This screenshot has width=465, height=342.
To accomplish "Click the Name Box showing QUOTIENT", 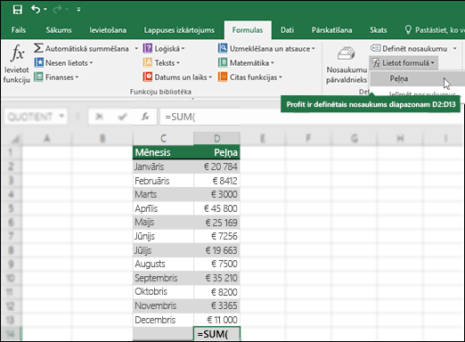I will point(37,117).
